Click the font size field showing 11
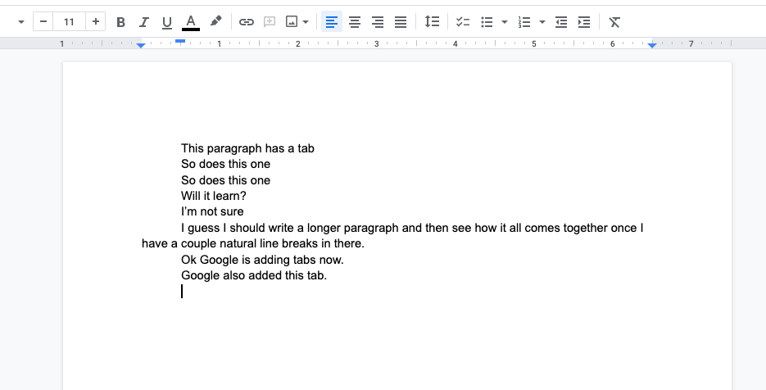The height and width of the screenshot is (390, 766). point(69,21)
